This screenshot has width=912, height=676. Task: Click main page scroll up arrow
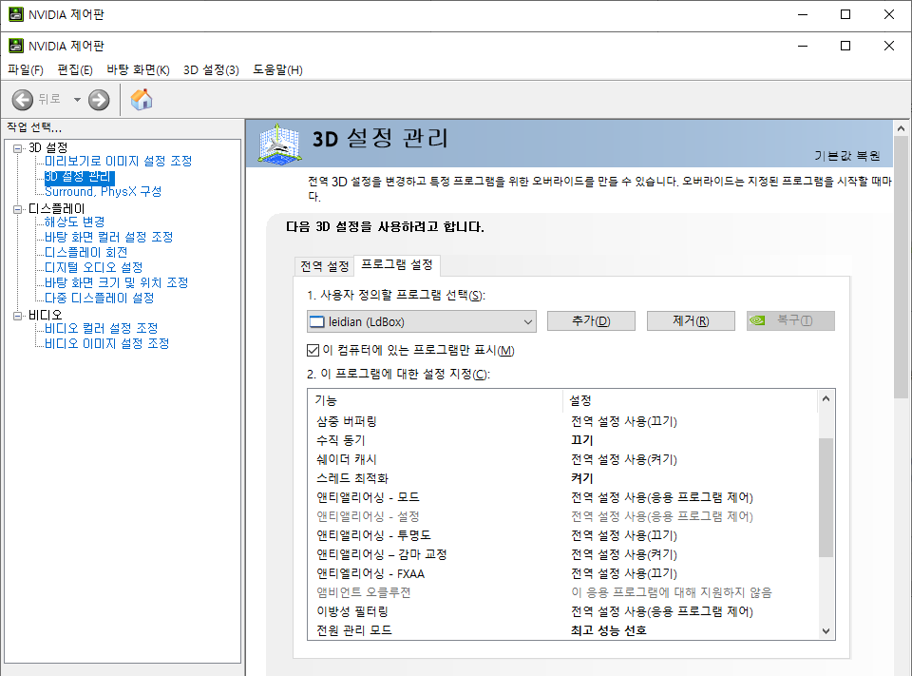(901, 128)
